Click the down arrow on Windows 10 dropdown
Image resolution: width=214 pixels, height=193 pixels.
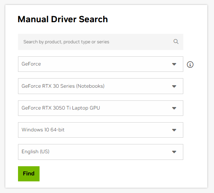coord(174,130)
